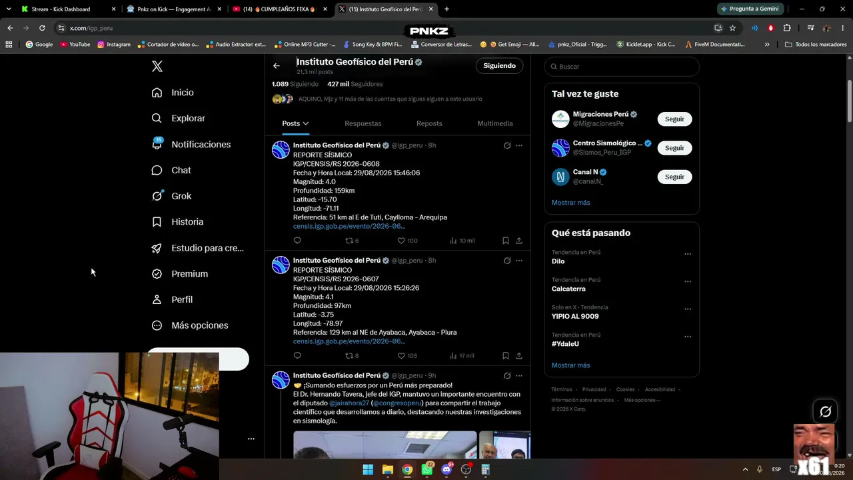Switch to the Reposts tab

pos(429,123)
